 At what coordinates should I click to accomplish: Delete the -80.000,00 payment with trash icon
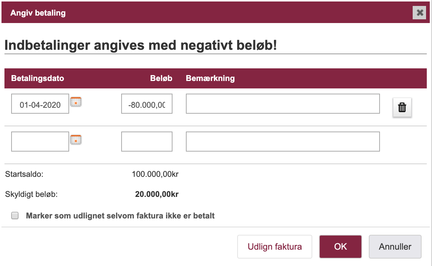pos(402,107)
